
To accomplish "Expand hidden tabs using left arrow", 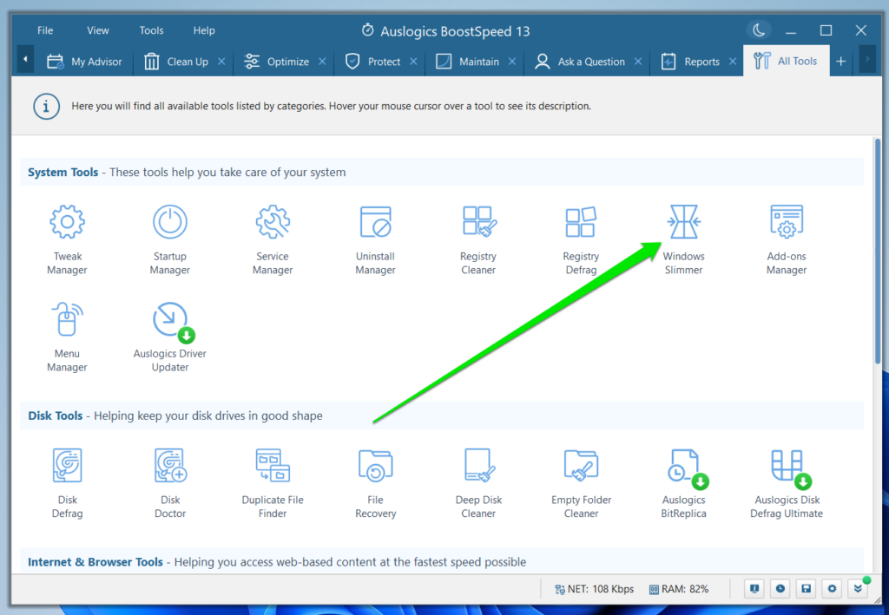I will [24, 62].
